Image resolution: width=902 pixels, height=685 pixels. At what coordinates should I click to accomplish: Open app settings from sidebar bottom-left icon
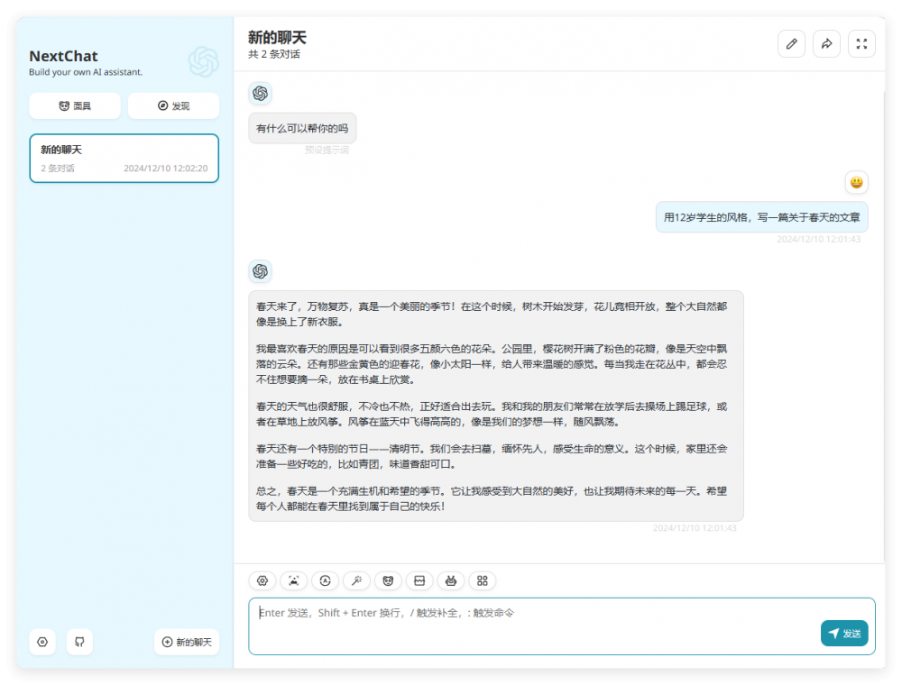click(x=42, y=642)
